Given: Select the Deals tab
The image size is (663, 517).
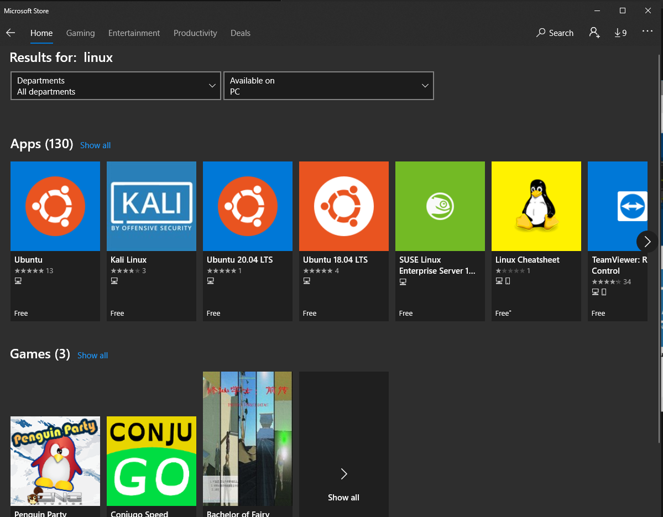Looking at the screenshot, I should coord(240,33).
